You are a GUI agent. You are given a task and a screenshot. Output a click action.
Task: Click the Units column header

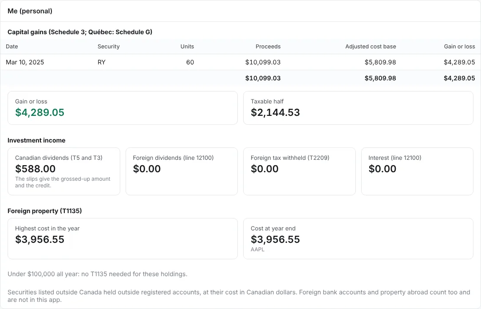point(187,46)
